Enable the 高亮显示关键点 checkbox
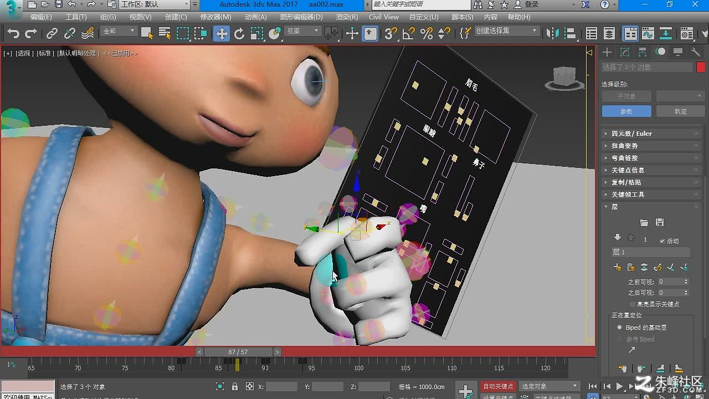Screen dimensions: 709x399 pos(633,304)
